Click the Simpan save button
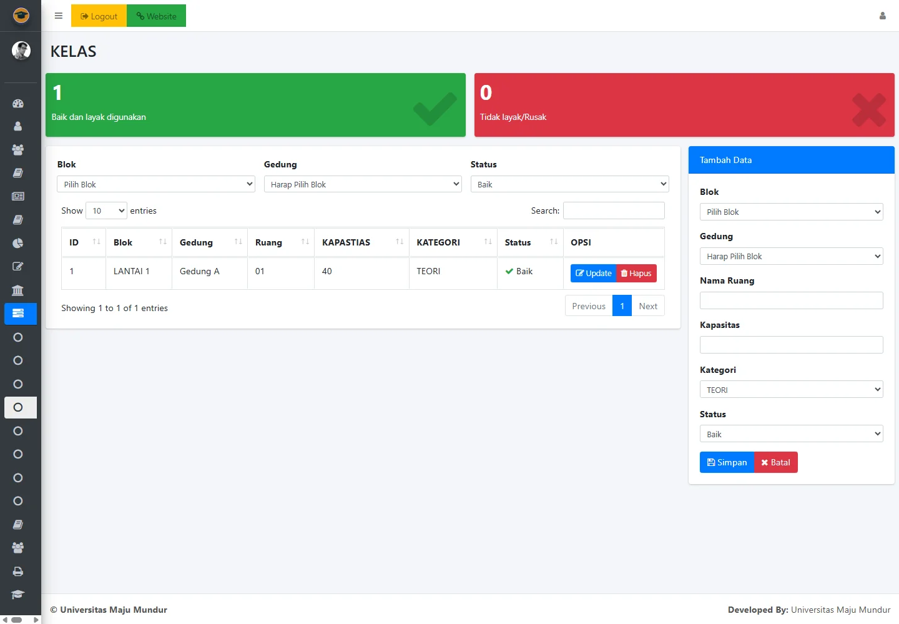899x624 pixels. click(x=727, y=462)
